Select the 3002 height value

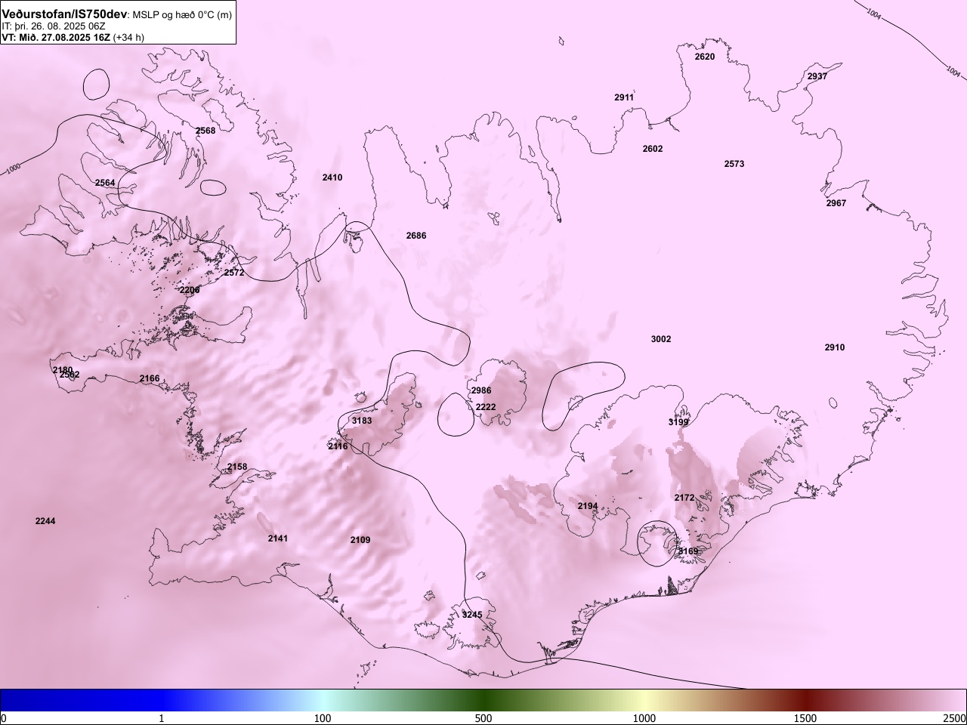661,339
